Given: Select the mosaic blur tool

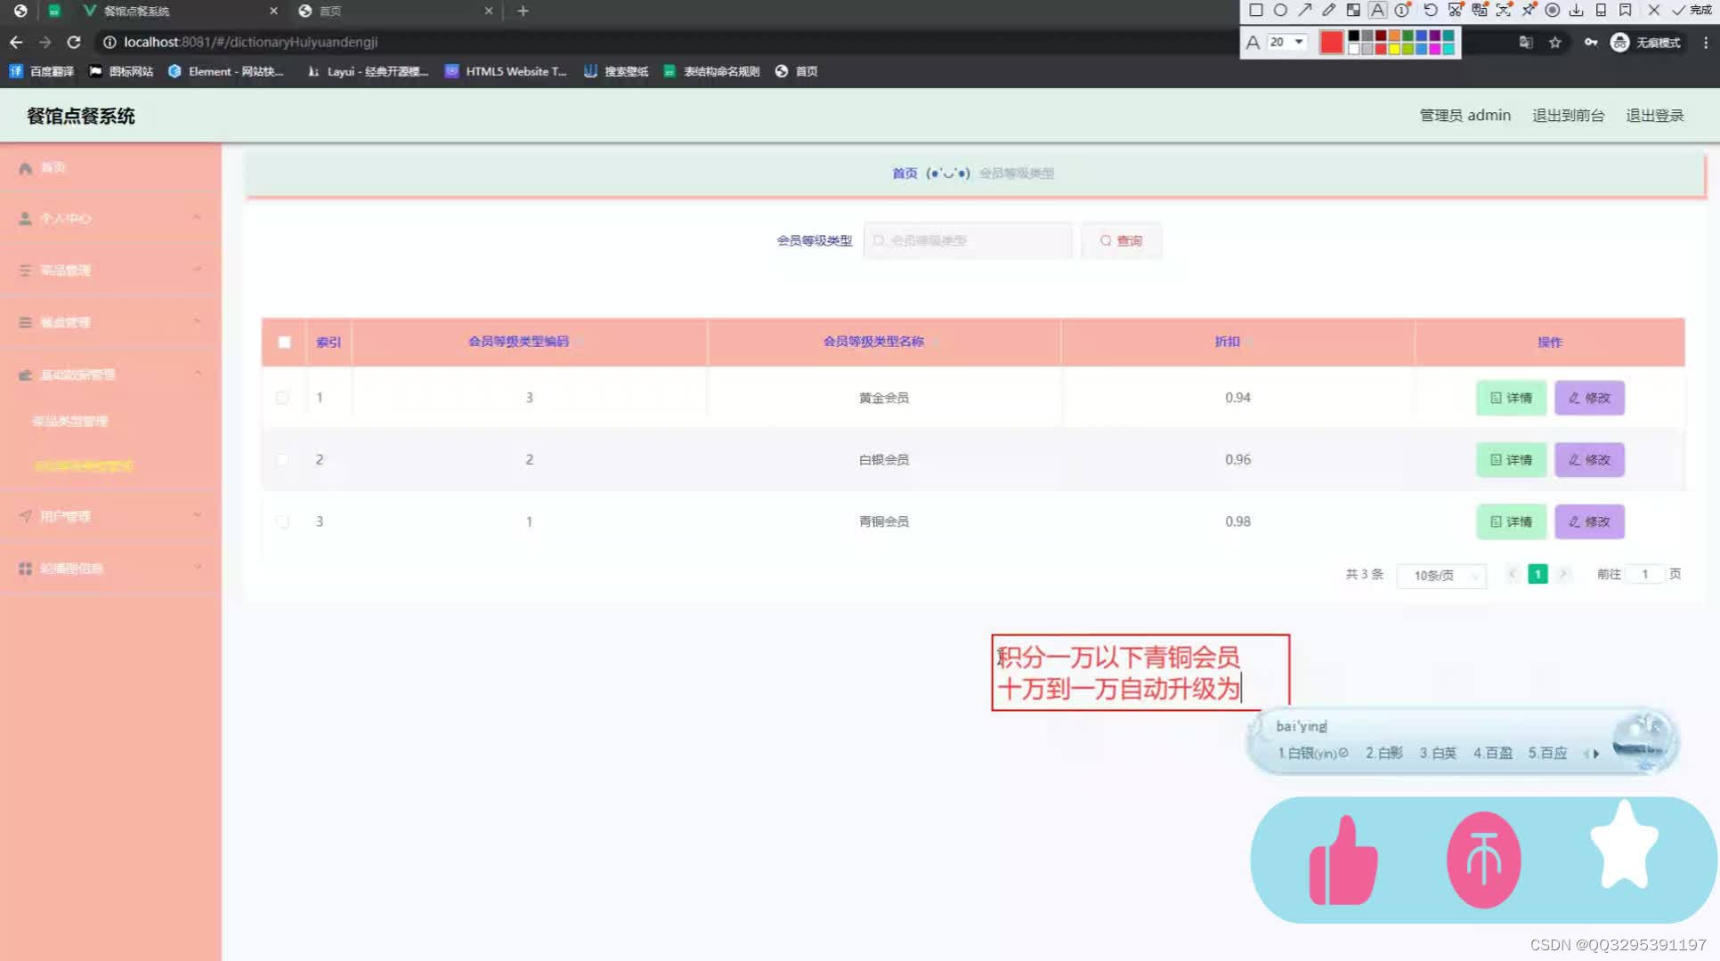Looking at the screenshot, I should tap(1353, 11).
